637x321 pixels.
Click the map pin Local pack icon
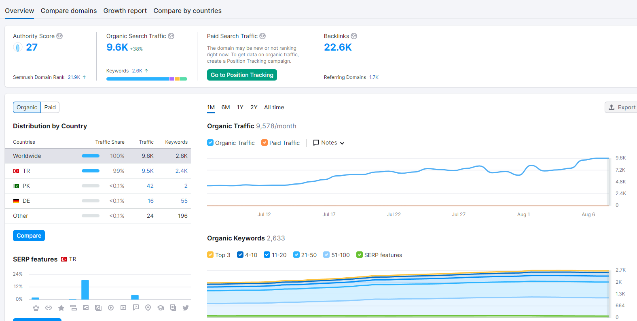(x=148, y=308)
